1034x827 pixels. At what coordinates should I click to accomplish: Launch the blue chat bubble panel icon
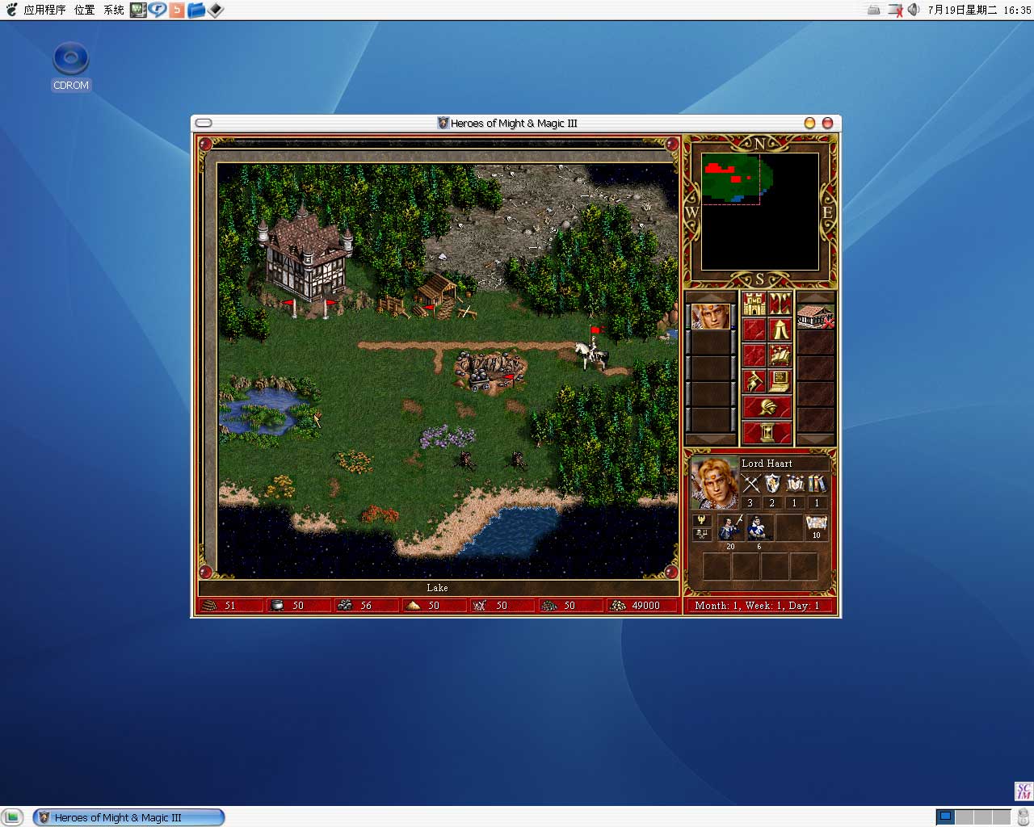coord(158,10)
